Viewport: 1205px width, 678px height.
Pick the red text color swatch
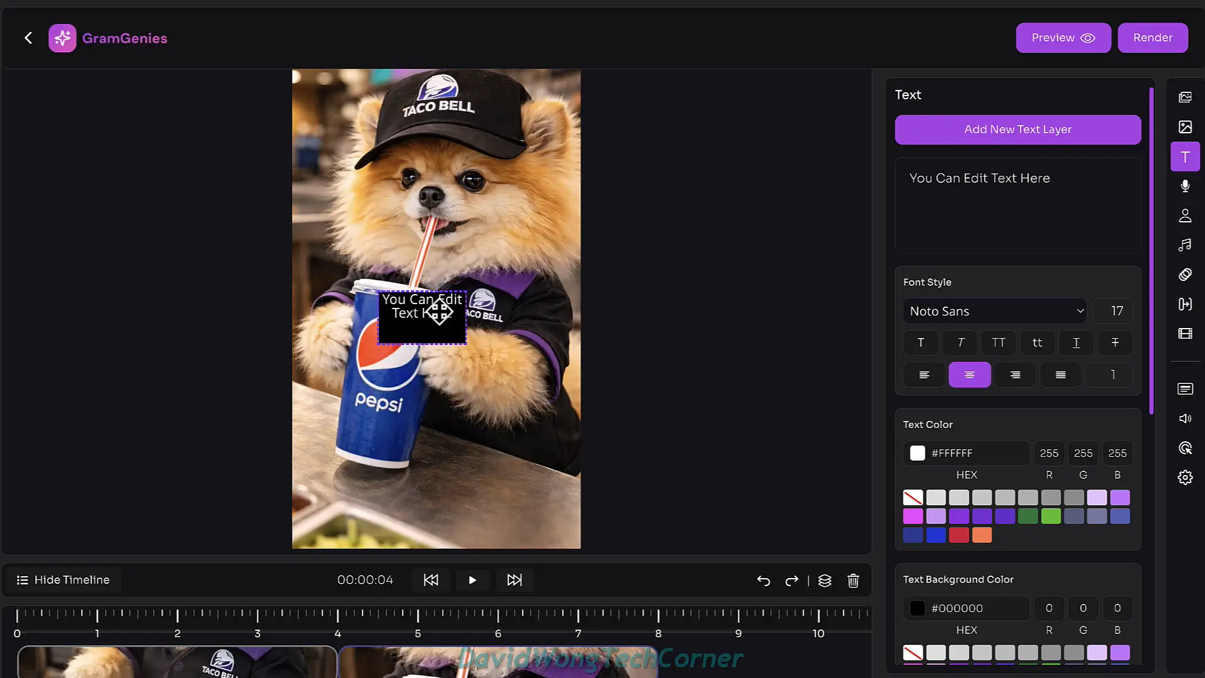958,535
